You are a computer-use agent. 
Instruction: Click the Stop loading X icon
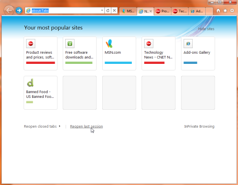point(114,11)
